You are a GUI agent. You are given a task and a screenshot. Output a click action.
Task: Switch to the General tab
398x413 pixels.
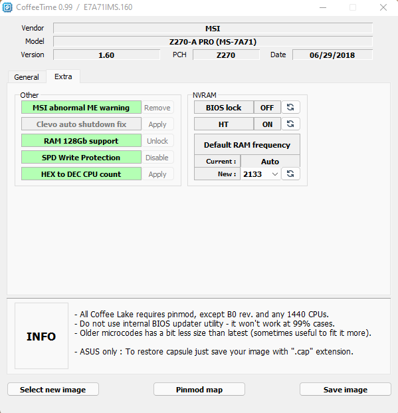pyautogui.click(x=27, y=77)
